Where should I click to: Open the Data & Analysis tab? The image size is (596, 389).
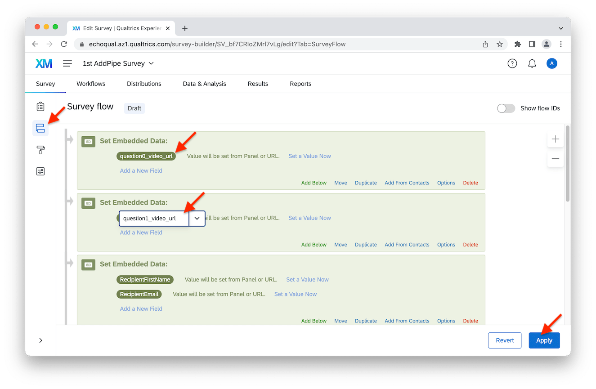(x=204, y=84)
